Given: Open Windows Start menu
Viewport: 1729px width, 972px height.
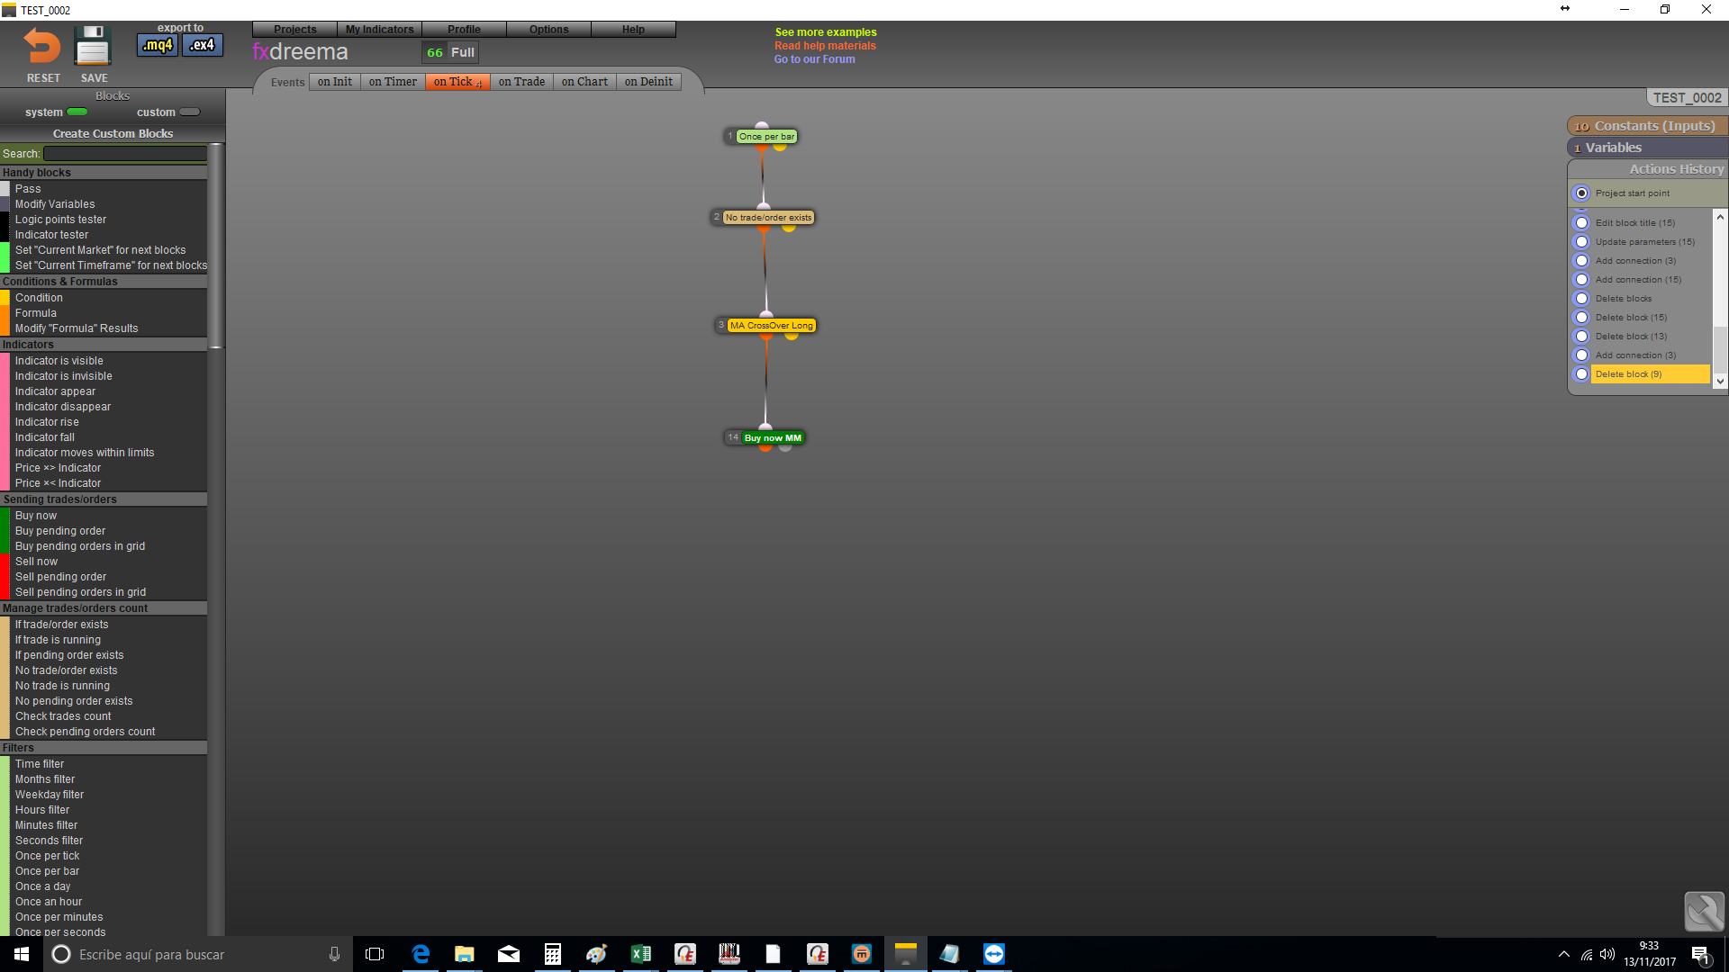Looking at the screenshot, I should click(x=22, y=954).
